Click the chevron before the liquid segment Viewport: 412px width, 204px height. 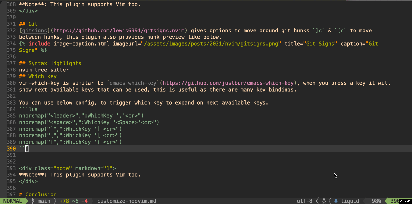(329, 201)
